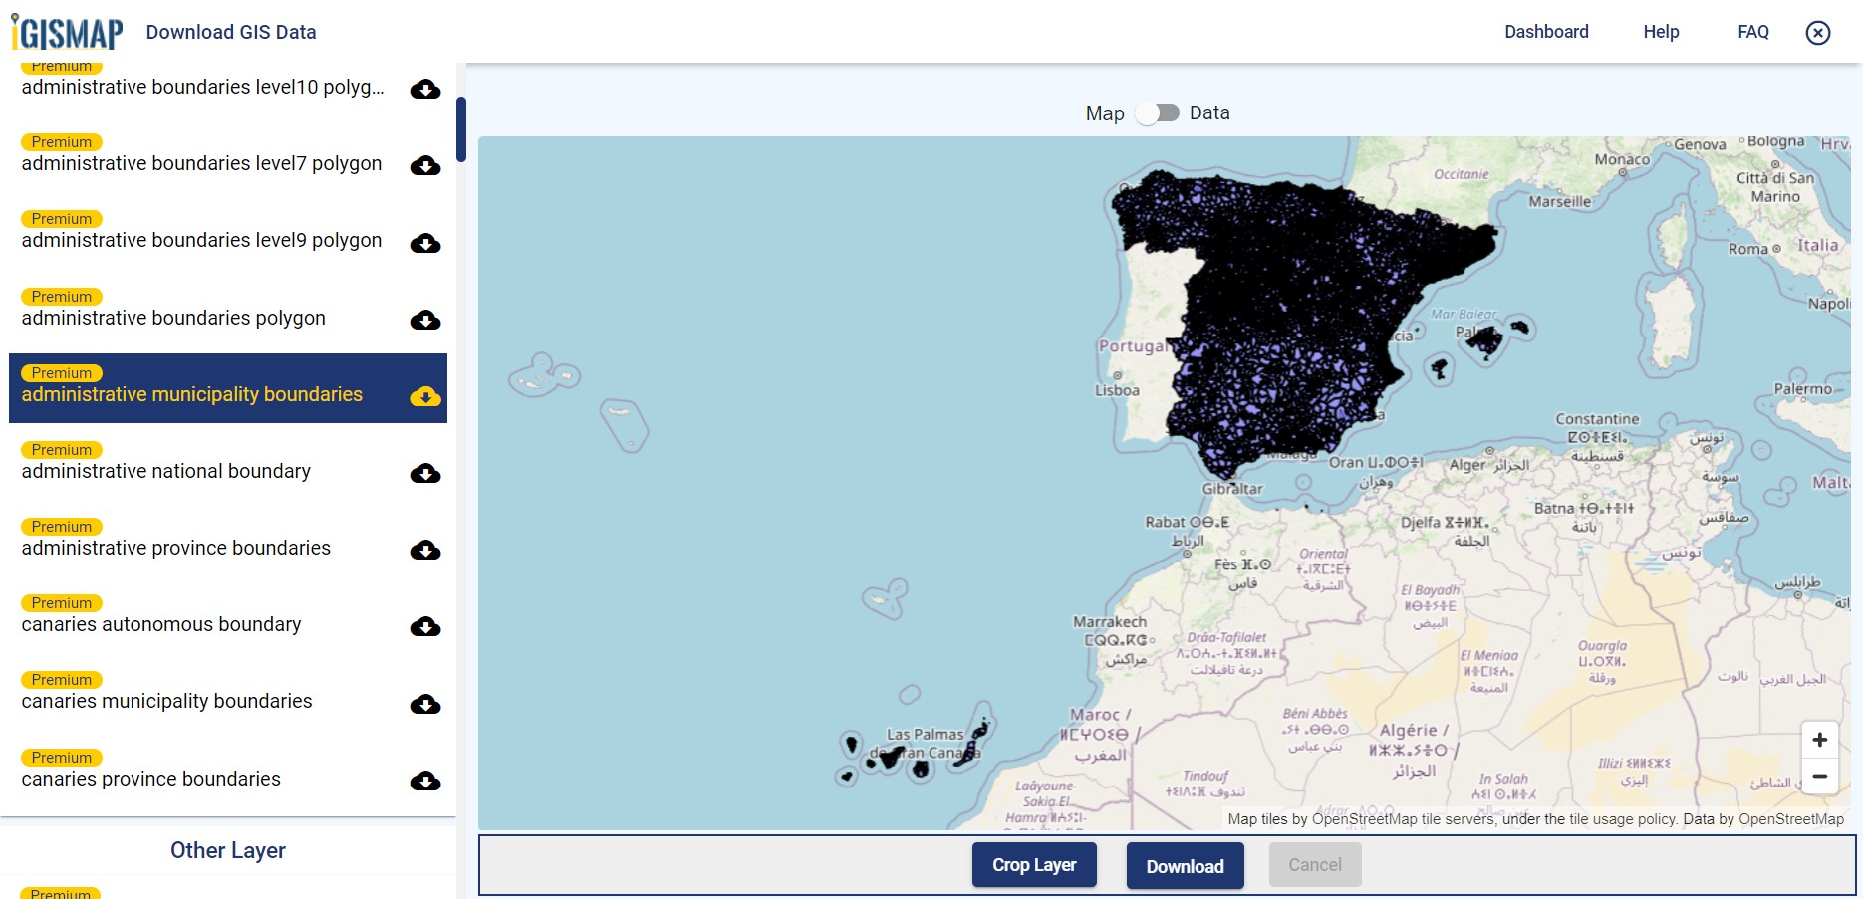1863x899 pixels.
Task: Click the download icon for canaries province boundaries
Action: 425,782
